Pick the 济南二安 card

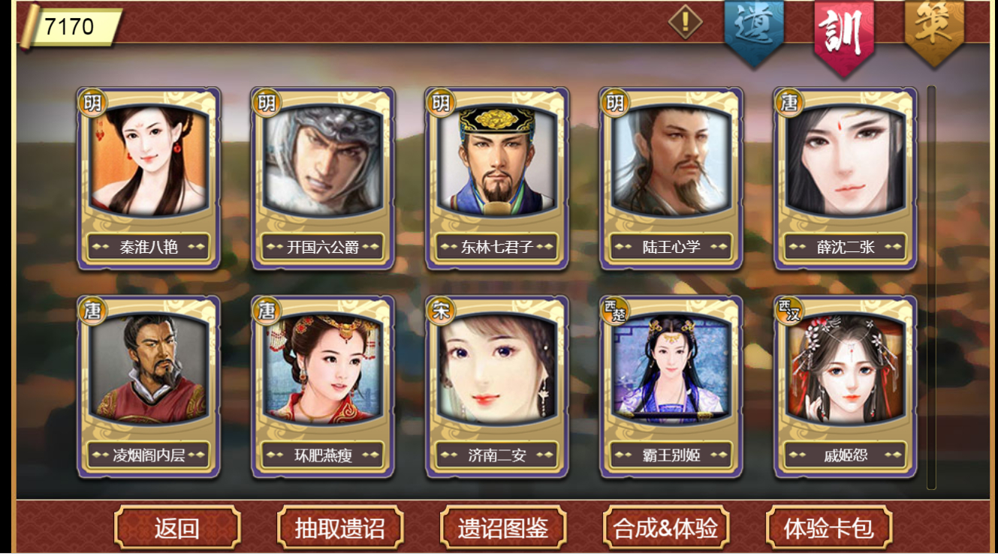497,387
